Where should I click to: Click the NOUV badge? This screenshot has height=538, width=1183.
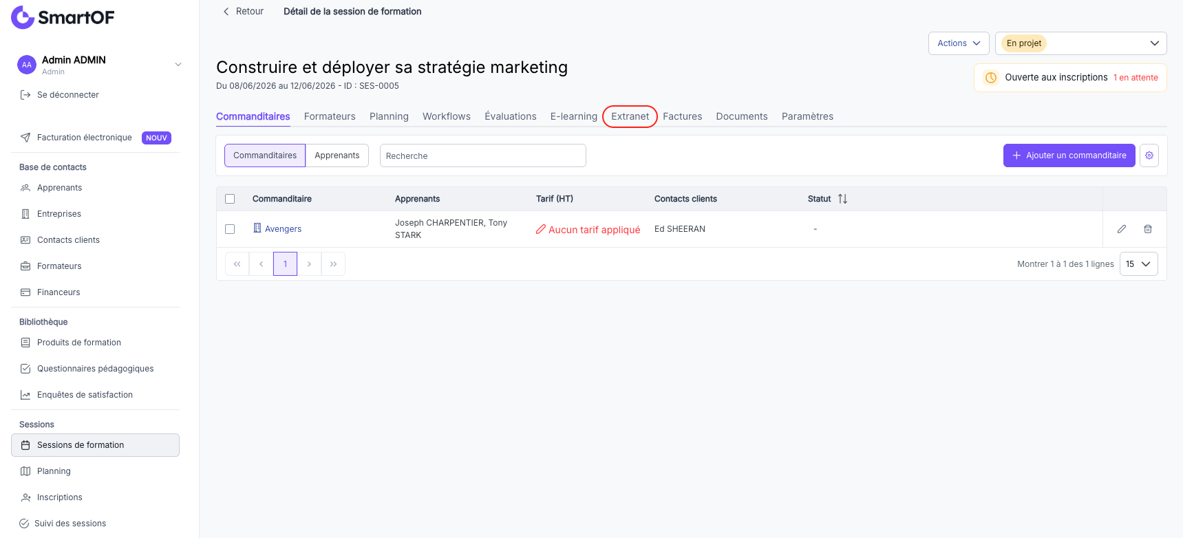click(x=156, y=138)
